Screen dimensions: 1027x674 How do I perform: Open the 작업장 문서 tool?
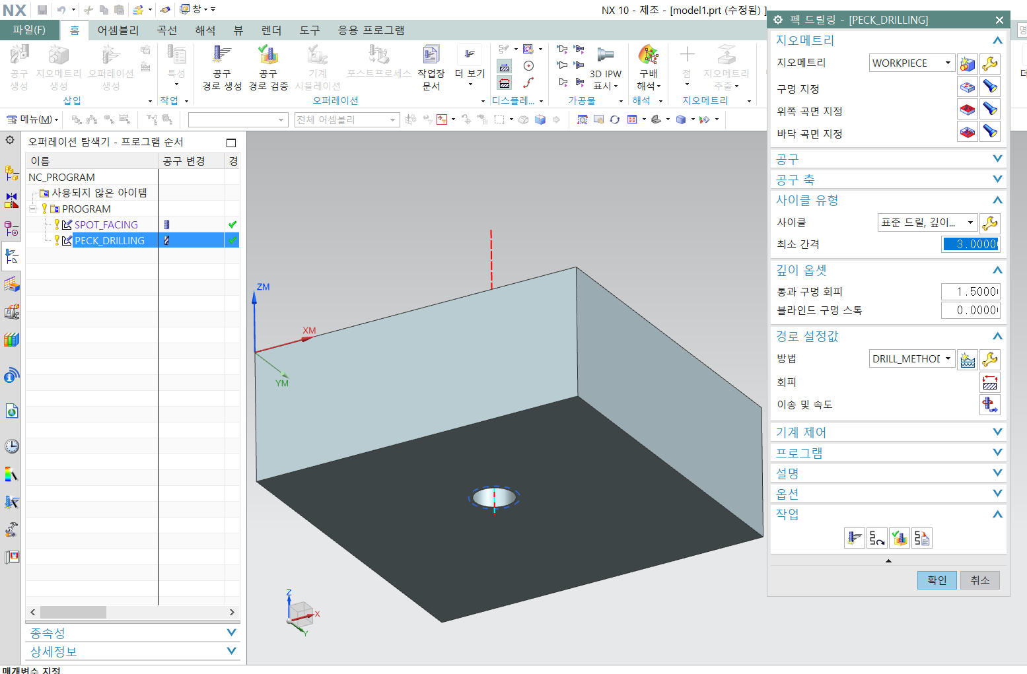pos(431,67)
